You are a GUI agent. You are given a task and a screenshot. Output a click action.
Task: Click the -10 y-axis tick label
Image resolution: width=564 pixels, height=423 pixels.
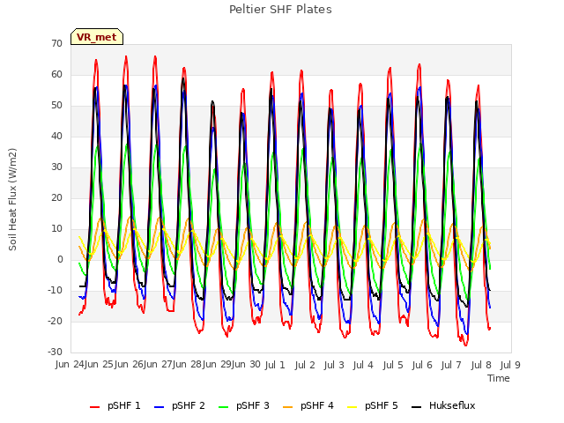pyautogui.click(x=56, y=290)
